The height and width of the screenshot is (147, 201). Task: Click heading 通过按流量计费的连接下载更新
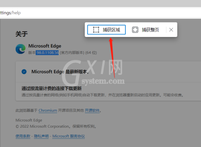(x=51, y=89)
